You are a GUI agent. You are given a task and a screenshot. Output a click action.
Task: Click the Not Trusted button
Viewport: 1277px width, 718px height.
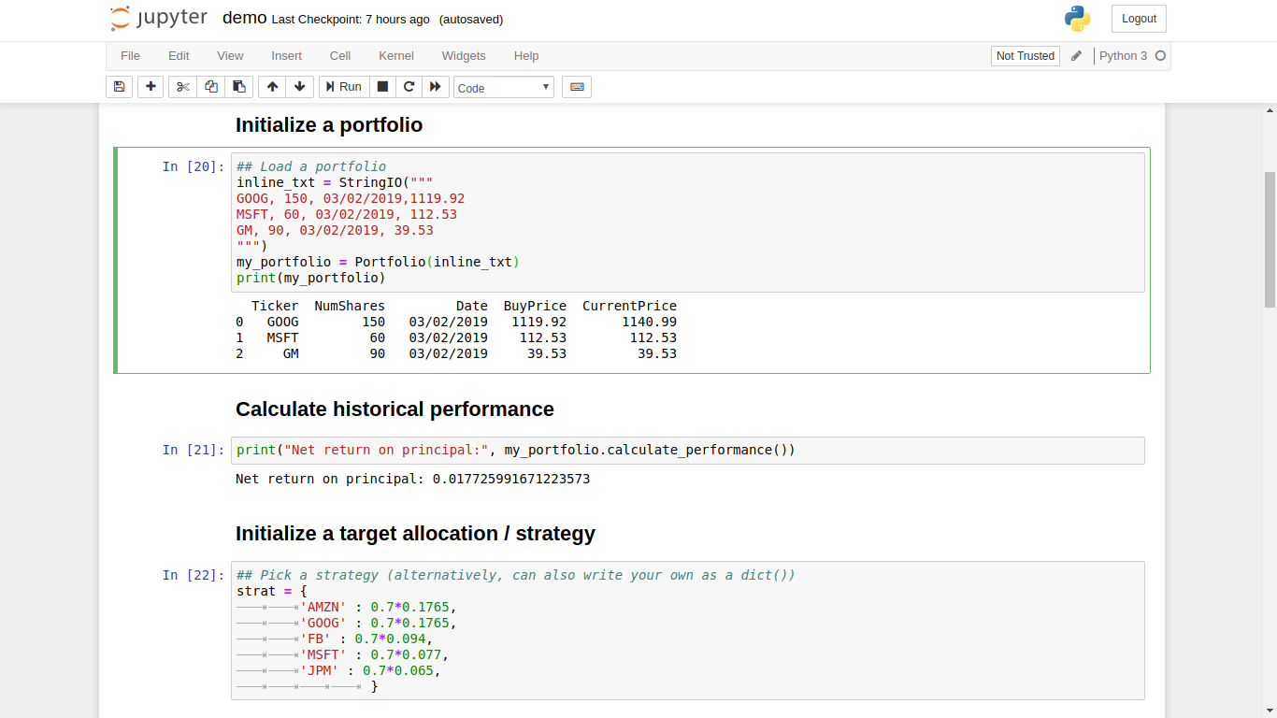[1025, 56]
